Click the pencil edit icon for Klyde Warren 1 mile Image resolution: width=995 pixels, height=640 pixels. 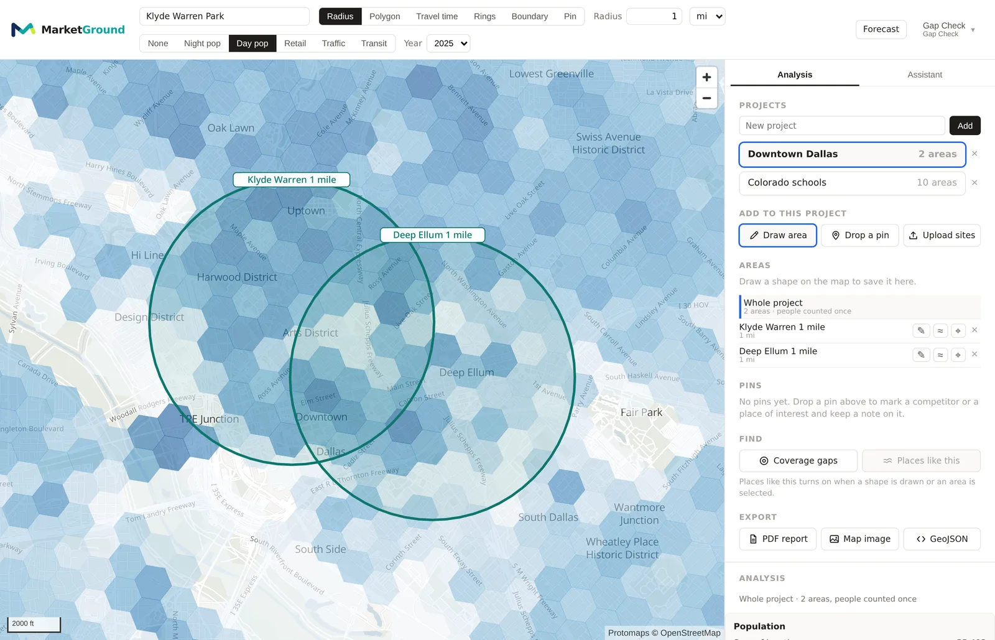921,330
